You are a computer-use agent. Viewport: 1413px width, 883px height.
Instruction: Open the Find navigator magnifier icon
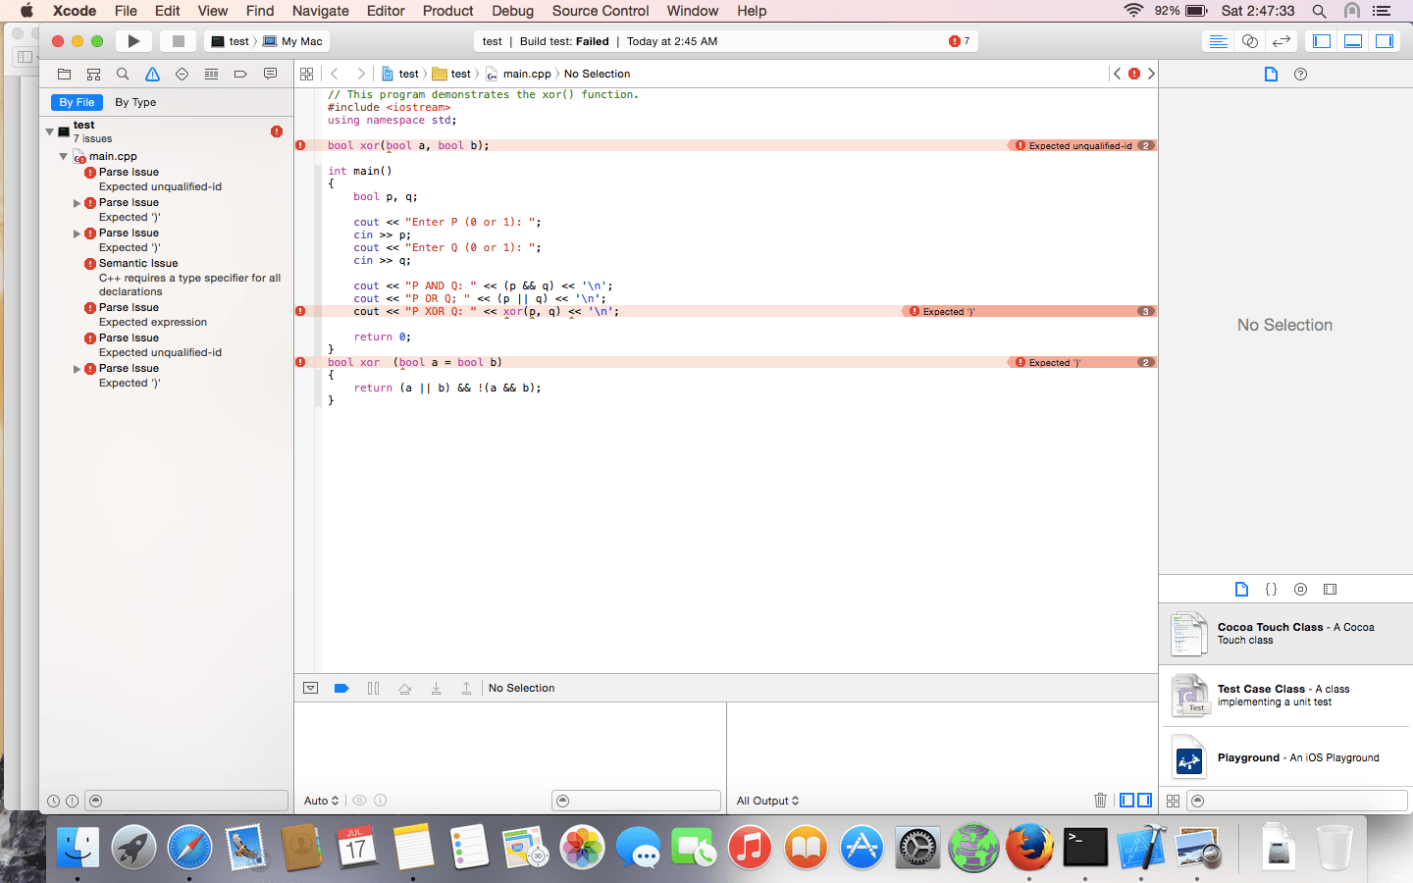(x=123, y=74)
